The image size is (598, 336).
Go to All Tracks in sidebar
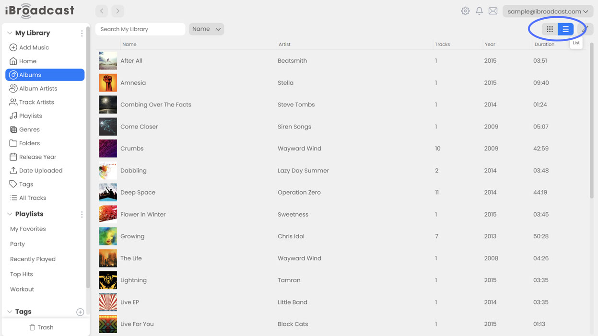33,198
